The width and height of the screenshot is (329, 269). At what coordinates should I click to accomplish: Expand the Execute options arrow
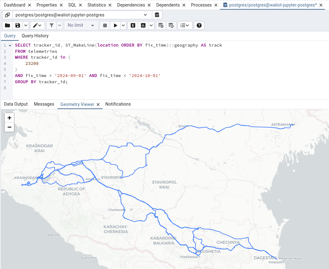pos(123,25)
